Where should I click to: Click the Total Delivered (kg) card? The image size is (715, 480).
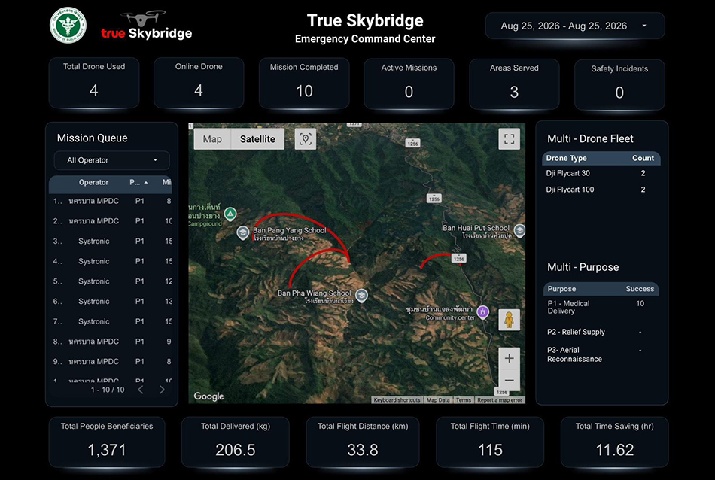click(x=236, y=442)
